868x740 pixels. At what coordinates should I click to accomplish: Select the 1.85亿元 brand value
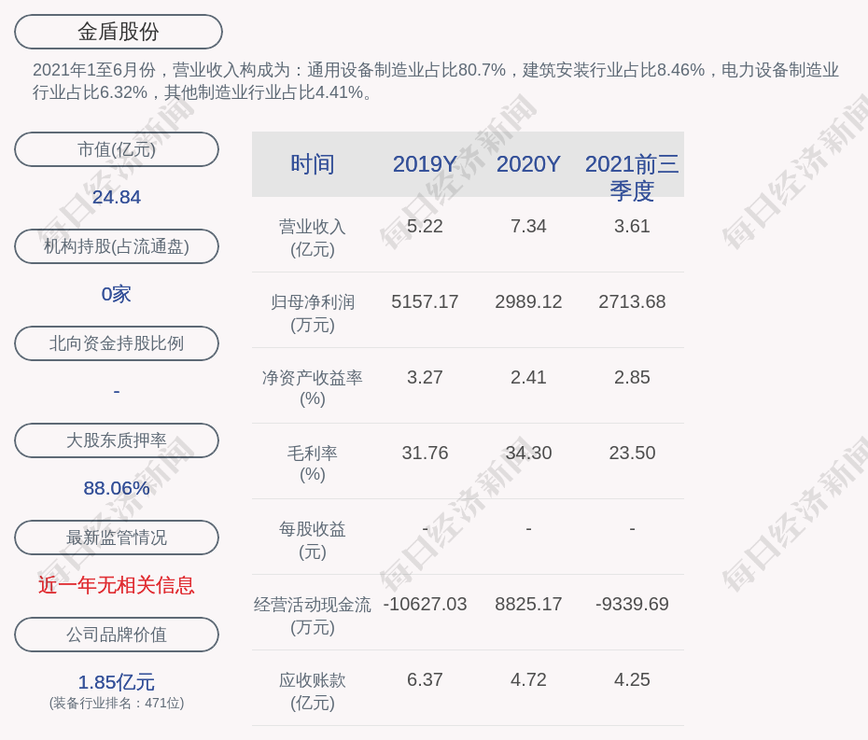117,682
